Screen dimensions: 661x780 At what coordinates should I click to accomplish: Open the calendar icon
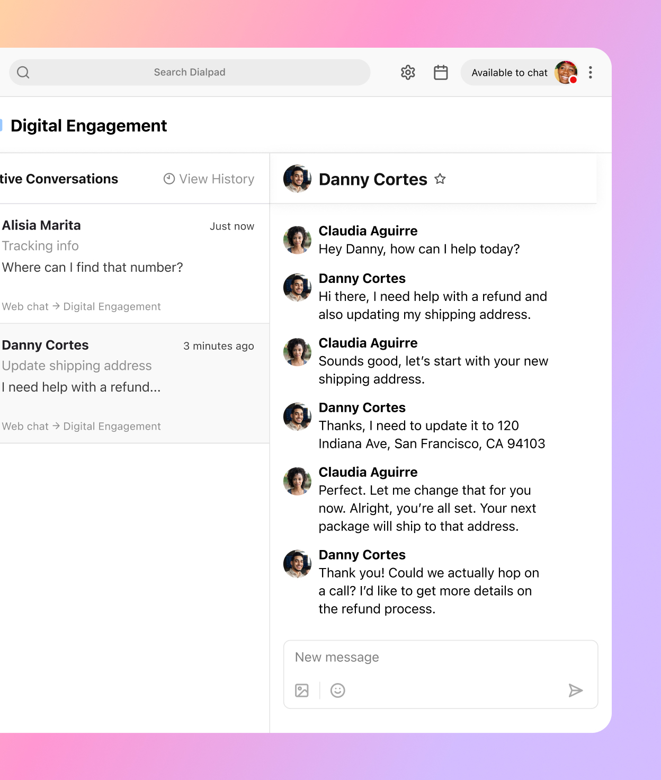coord(441,72)
